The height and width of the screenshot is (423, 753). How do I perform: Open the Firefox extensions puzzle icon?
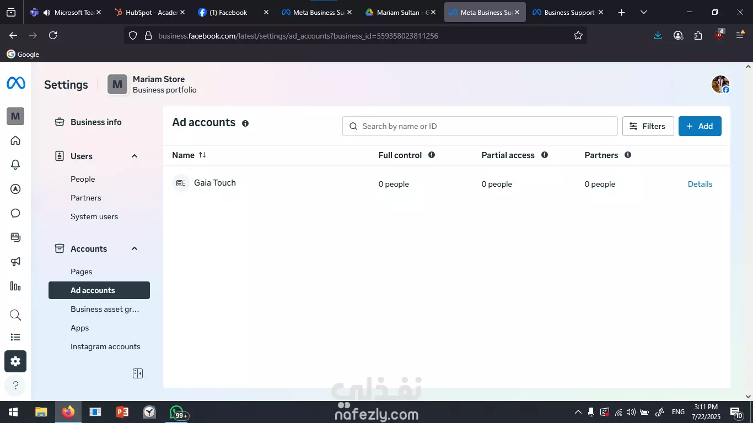[x=698, y=35]
